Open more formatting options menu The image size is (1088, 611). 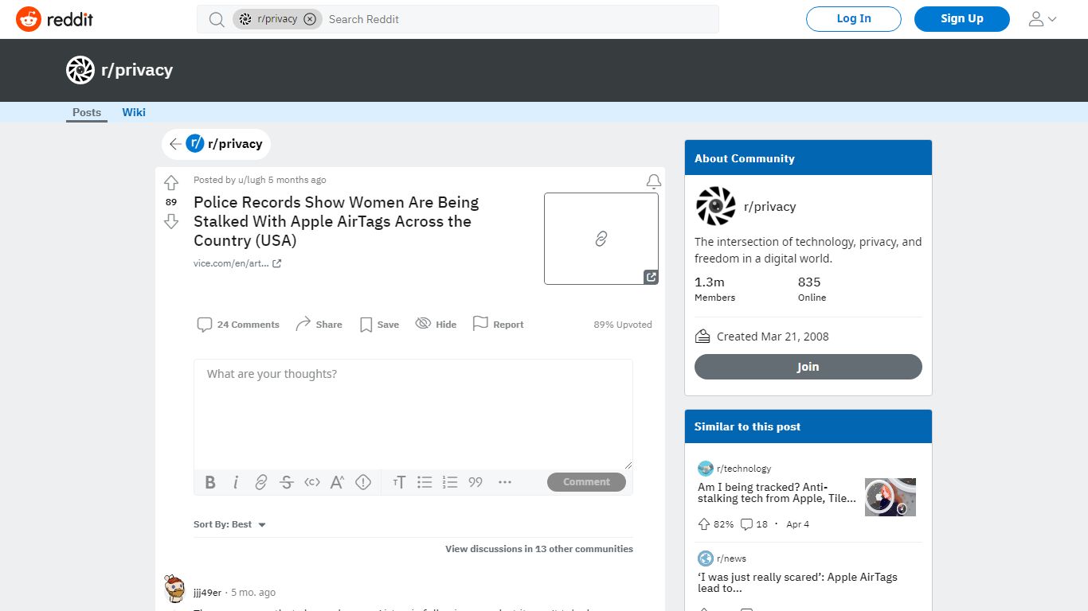[x=505, y=482]
